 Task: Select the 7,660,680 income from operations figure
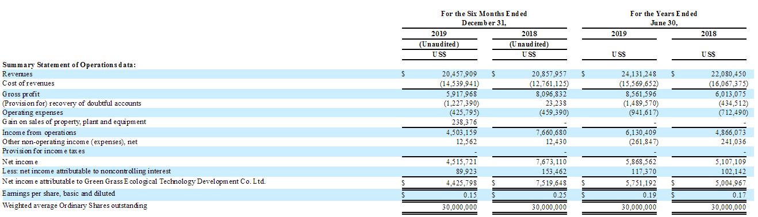pos(551,132)
